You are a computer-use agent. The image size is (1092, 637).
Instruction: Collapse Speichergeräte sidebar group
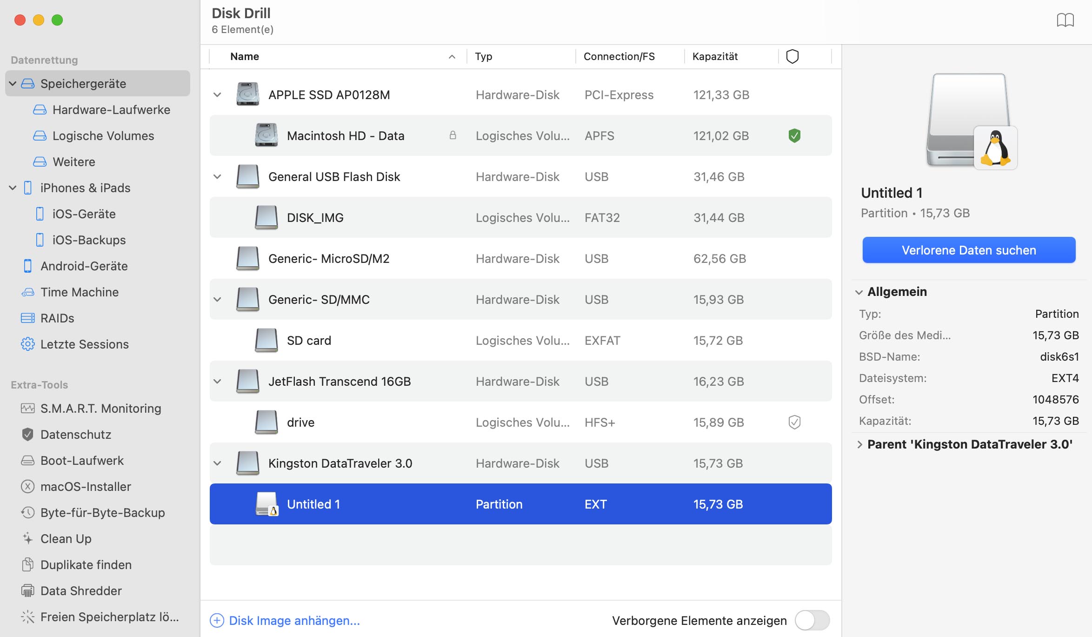point(13,84)
